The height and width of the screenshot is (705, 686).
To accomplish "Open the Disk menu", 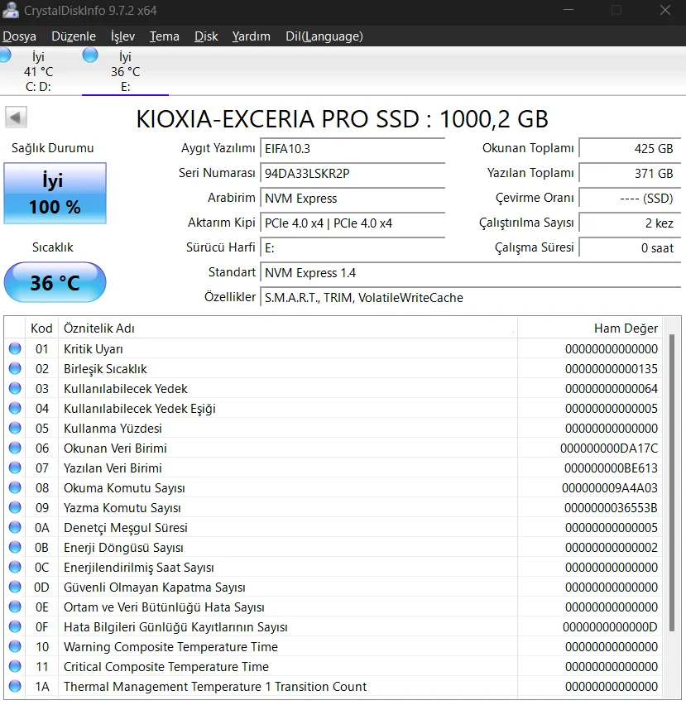I will coord(206,36).
